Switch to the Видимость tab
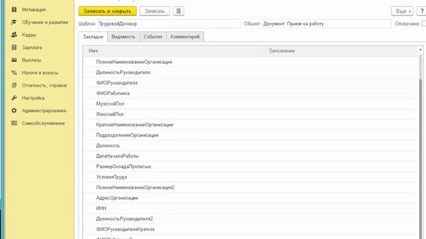The width and height of the screenshot is (426, 239). coord(123,37)
